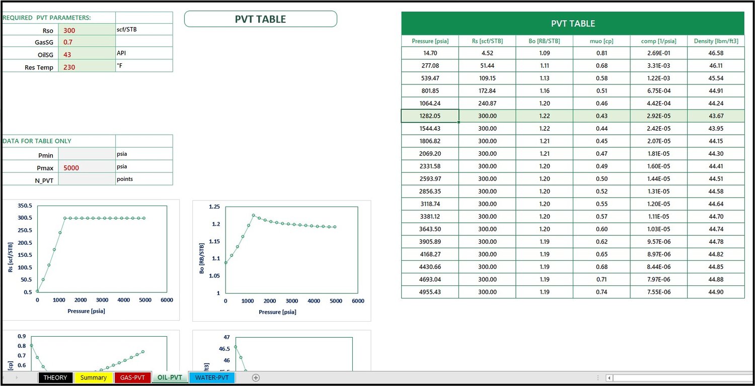Click the PVT TABLE rounded title box
Image resolution: width=755 pixels, height=386 pixels.
coord(260,19)
